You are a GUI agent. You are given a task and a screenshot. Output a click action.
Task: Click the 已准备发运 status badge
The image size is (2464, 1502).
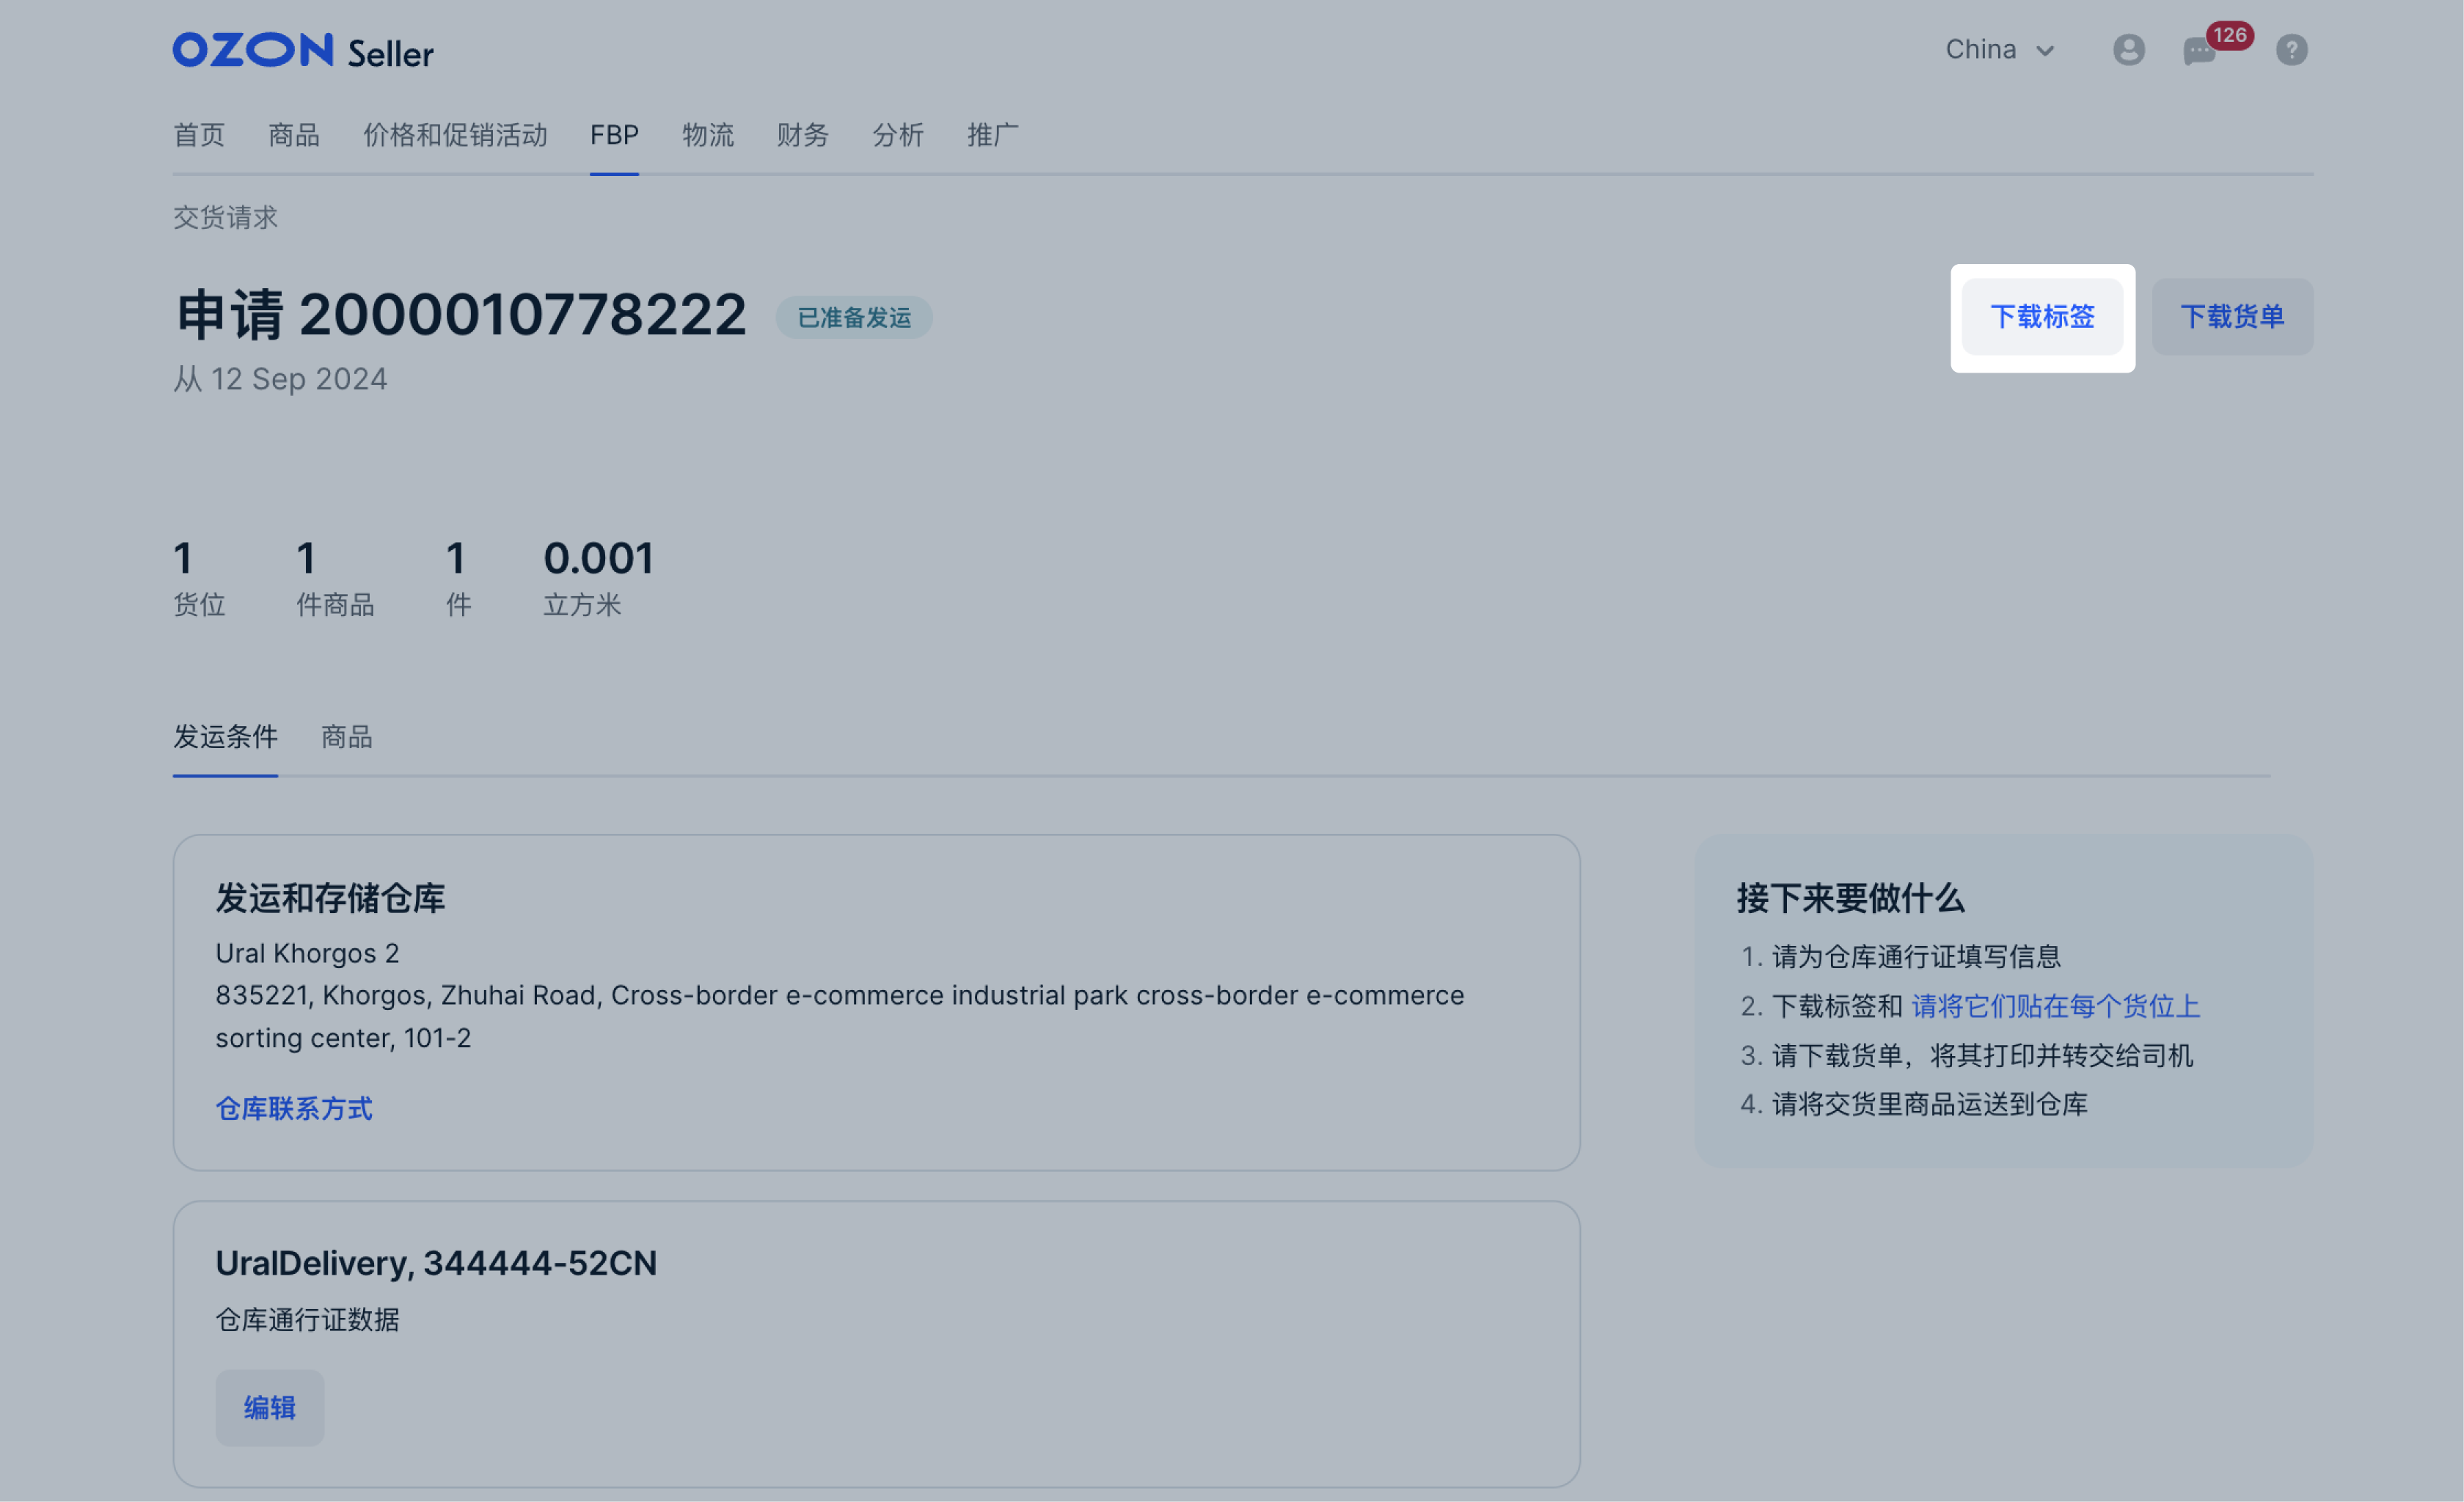point(854,318)
